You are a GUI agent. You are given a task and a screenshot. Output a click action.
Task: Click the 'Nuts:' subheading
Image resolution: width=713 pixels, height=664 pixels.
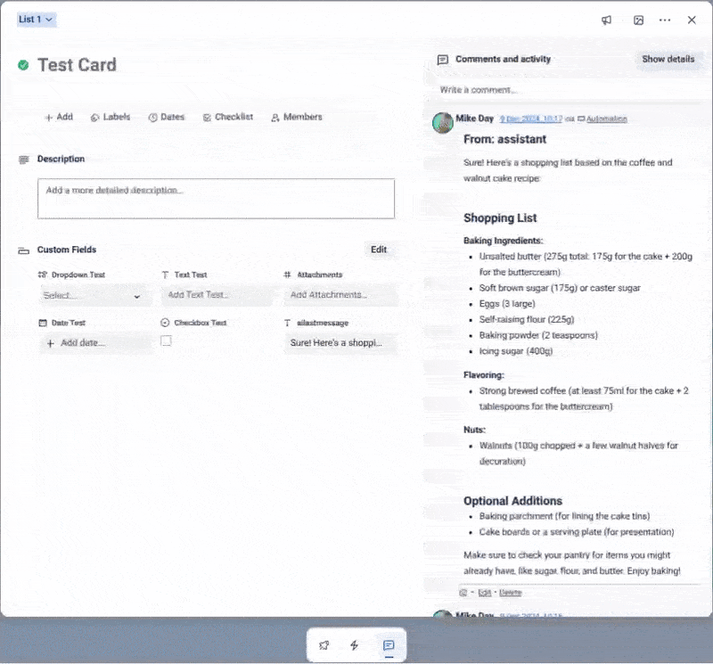coord(475,430)
